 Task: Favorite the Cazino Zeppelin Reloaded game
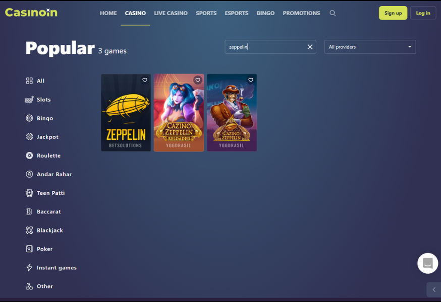pyautogui.click(x=198, y=80)
